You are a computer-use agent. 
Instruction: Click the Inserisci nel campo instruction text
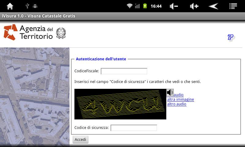tap(138, 82)
